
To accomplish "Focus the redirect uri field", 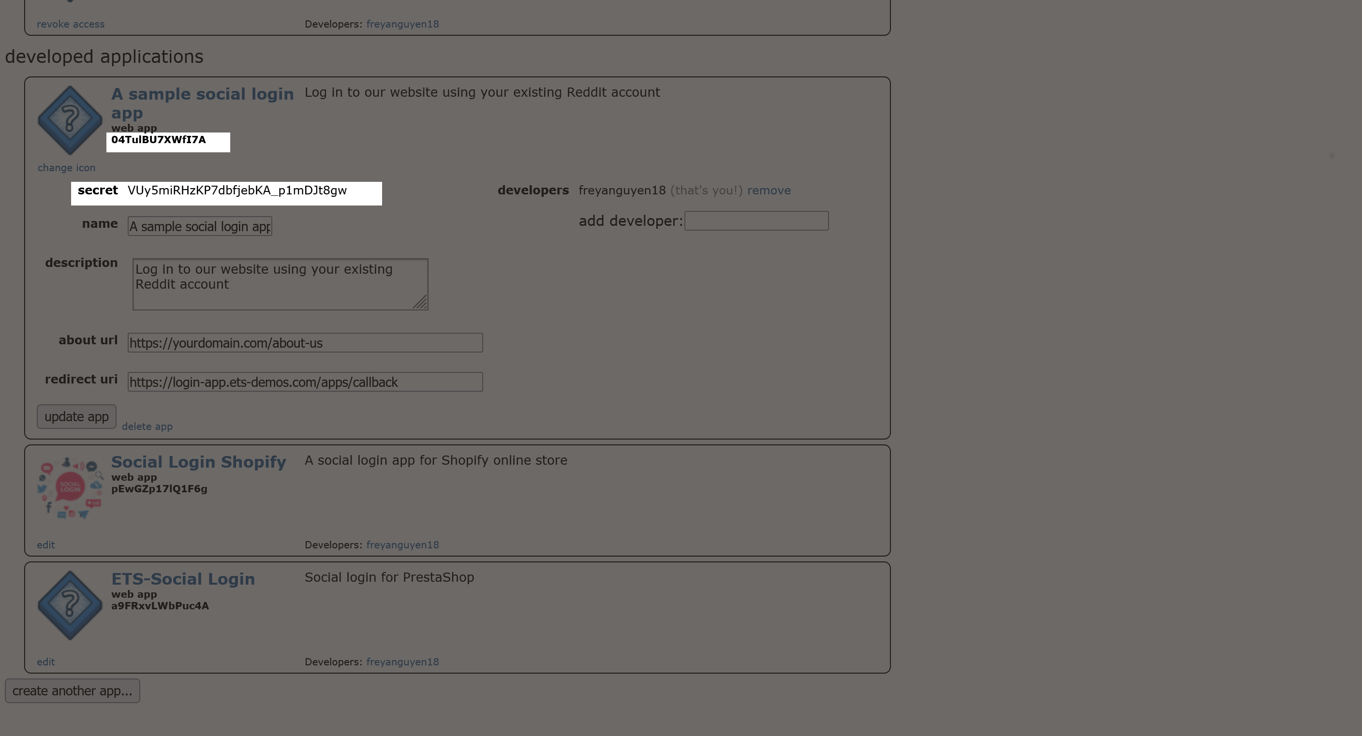I will point(305,382).
